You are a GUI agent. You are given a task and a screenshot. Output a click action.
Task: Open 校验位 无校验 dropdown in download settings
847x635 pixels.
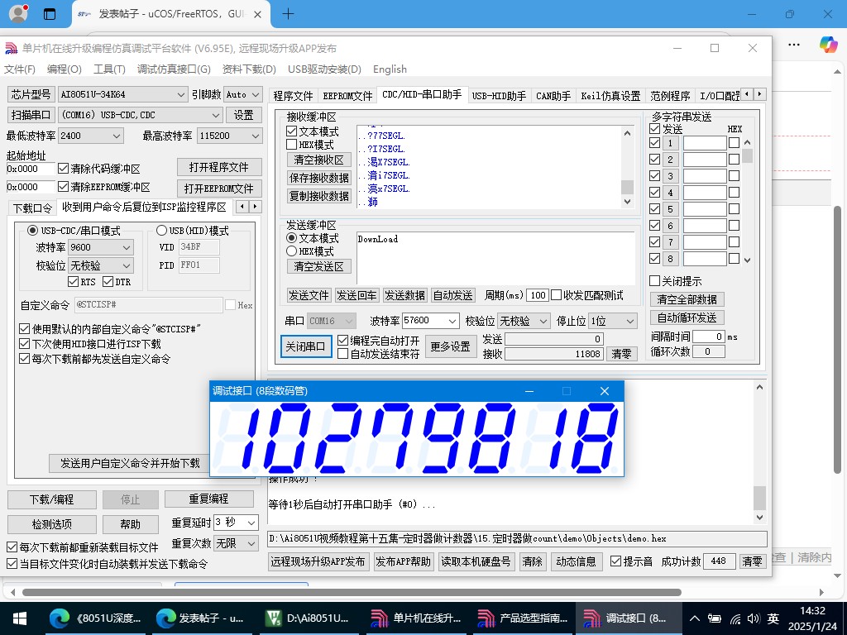click(x=100, y=265)
